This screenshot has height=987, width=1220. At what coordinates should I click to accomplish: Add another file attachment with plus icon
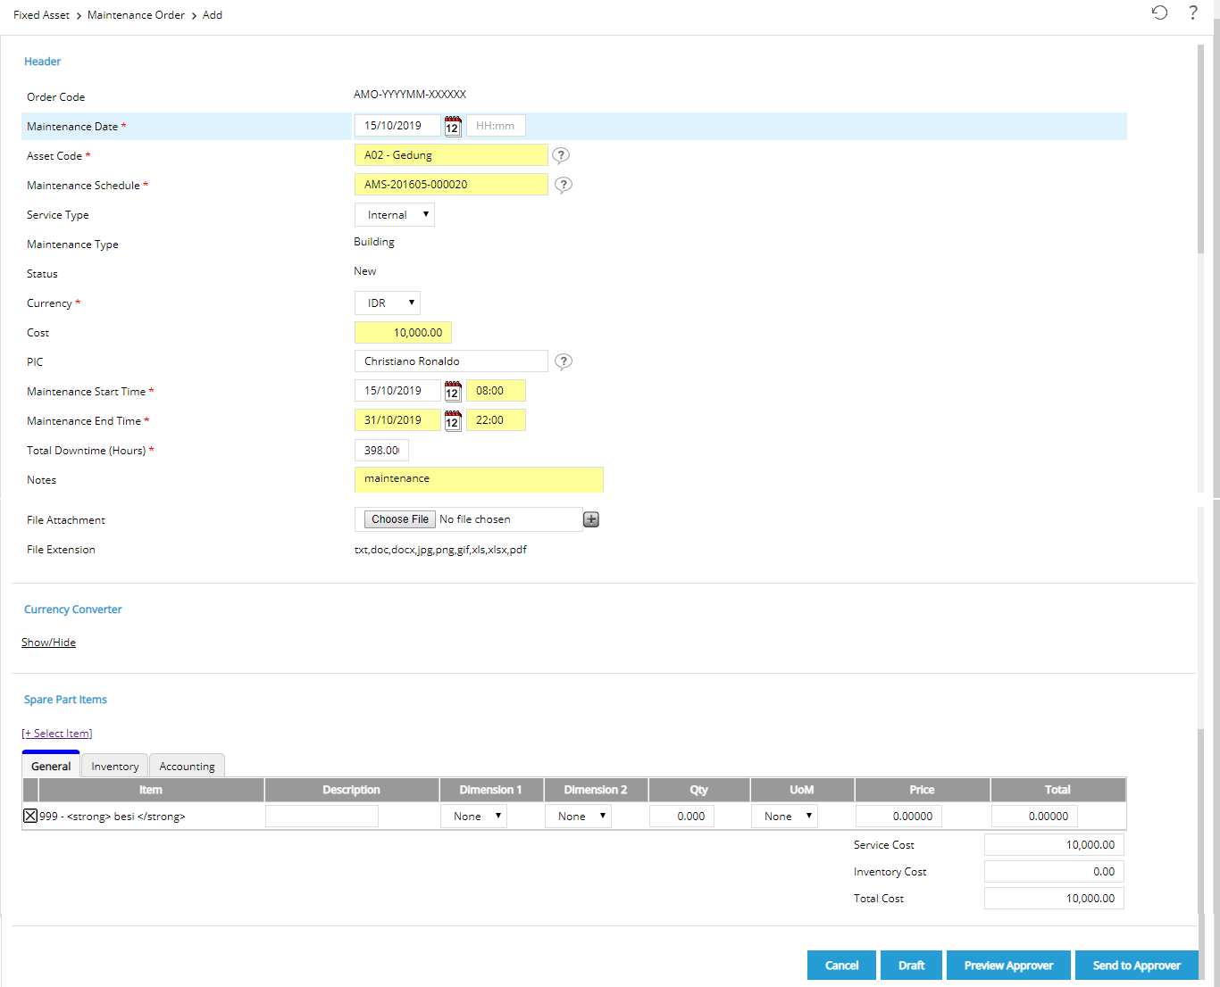(591, 519)
